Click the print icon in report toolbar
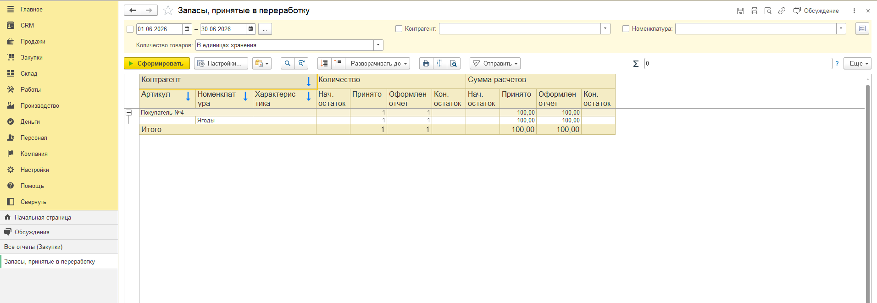 426,63
